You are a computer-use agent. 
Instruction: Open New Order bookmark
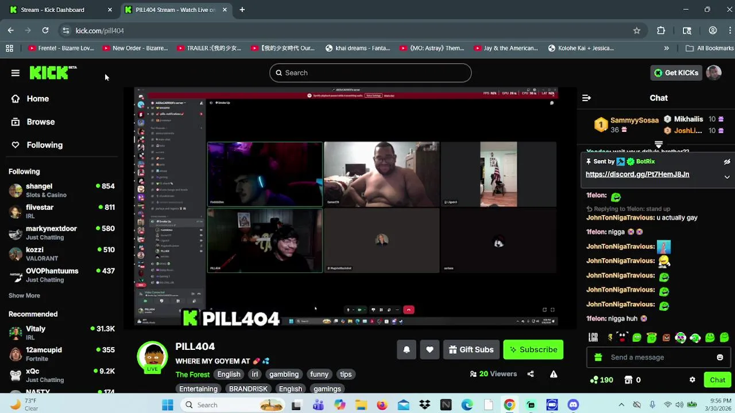pos(135,48)
